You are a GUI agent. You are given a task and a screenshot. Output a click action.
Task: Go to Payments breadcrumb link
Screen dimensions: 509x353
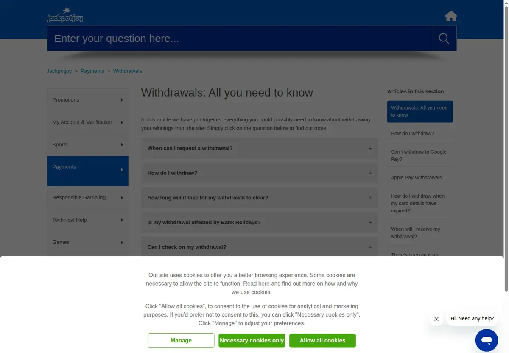pyautogui.click(x=92, y=71)
